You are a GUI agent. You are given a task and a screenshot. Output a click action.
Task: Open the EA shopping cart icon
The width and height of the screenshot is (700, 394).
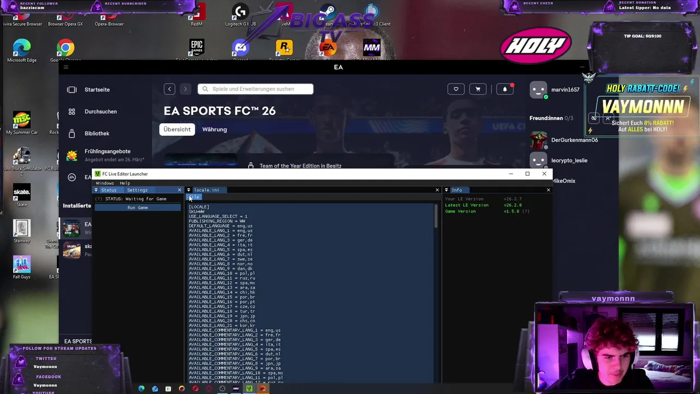click(x=478, y=89)
